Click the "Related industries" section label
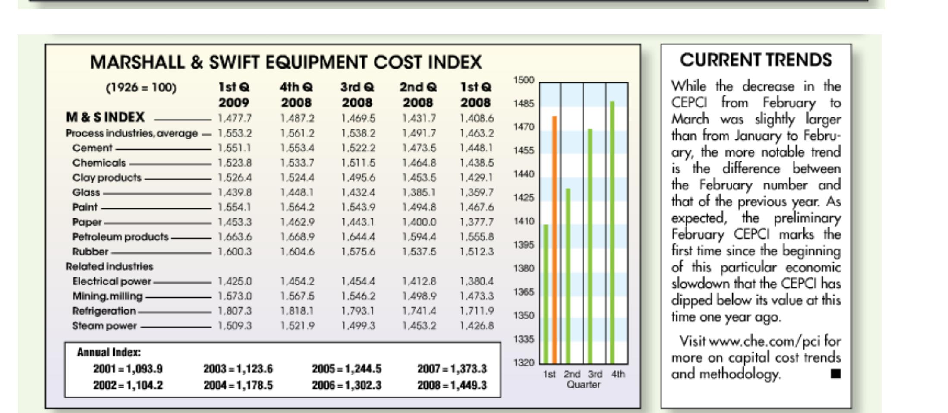The width and height of the screenshot is (948, 413). click(110, 266)
